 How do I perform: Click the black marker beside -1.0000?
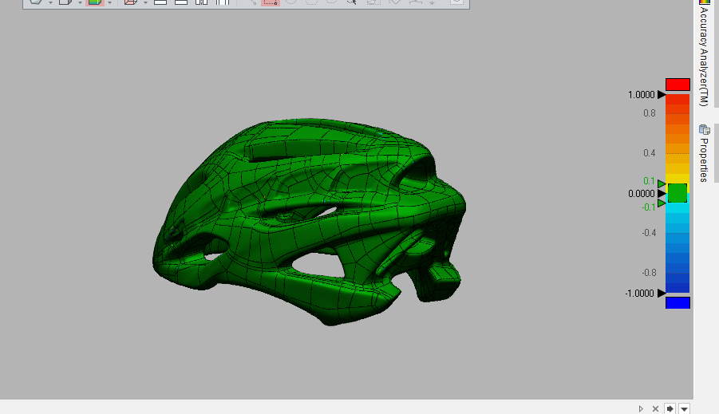pos(662,294)
